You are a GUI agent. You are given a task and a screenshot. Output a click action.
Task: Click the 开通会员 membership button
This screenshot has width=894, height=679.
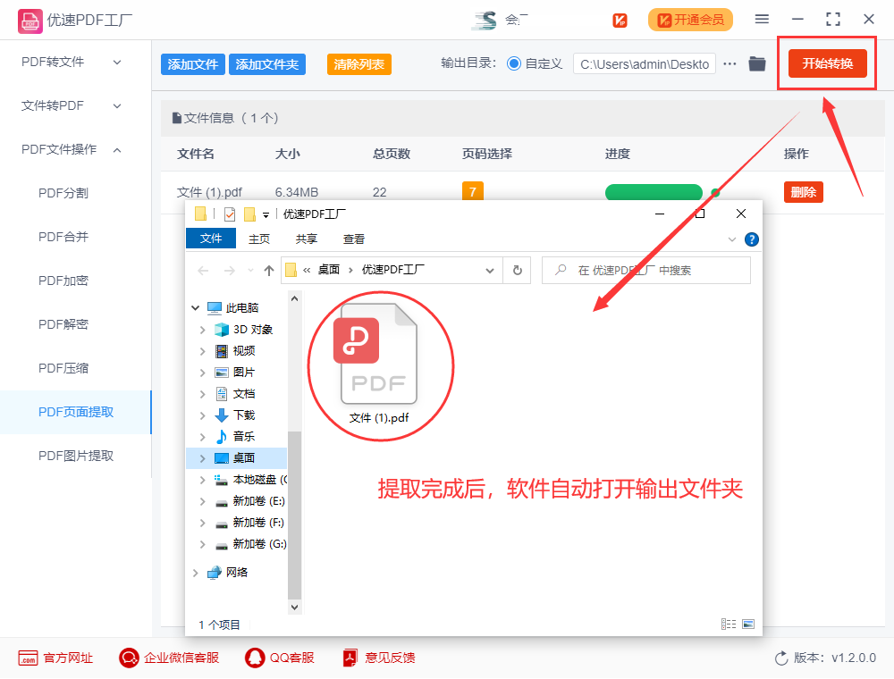[690, 20]
